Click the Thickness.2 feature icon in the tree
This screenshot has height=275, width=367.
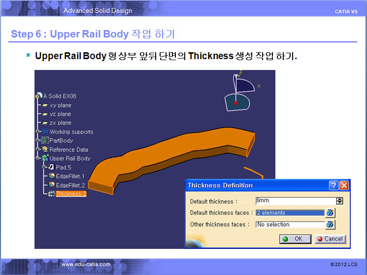(x=51, y=194)
